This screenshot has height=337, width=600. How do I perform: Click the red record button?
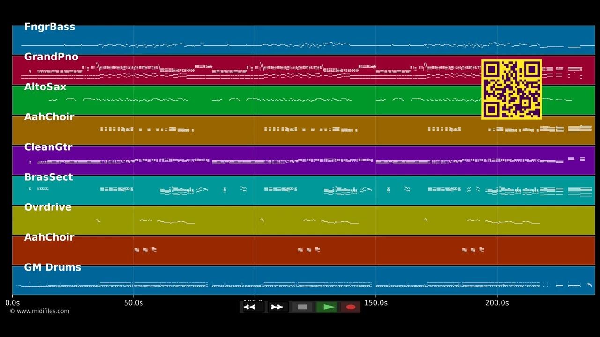tap(351, 307)
